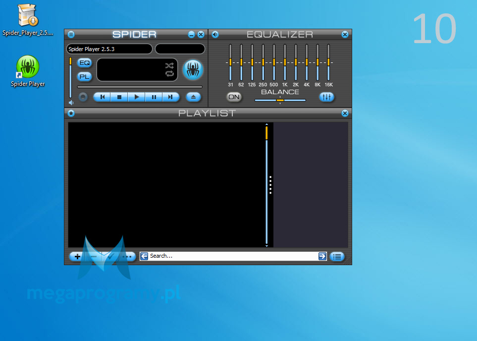Open the playlist favorites star icon
The width and height of the screenshot is (477, 341).
(71, 114)
